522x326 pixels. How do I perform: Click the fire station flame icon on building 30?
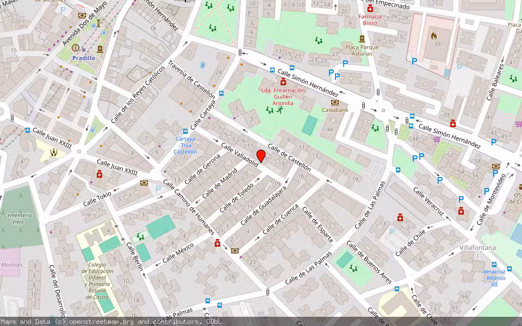coord(434,36)
